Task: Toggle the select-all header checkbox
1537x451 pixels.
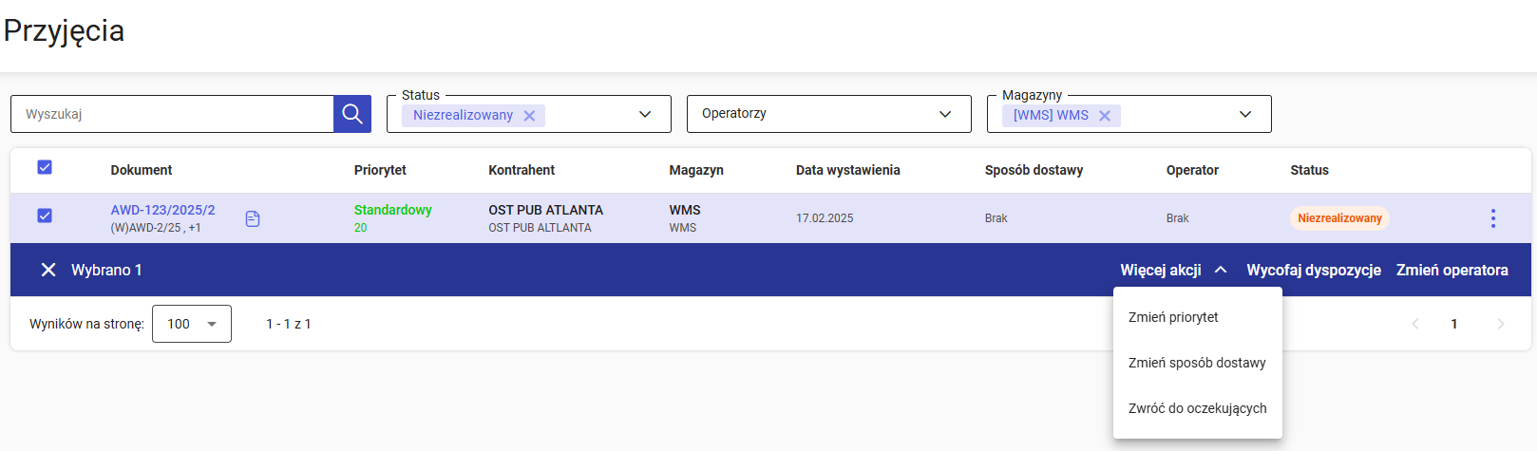Action: (45, 168)
